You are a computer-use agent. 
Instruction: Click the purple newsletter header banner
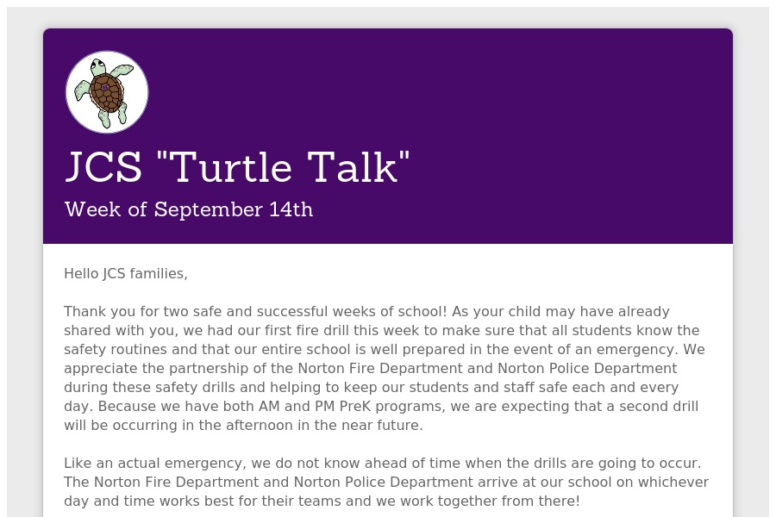(x=388, y=136)
